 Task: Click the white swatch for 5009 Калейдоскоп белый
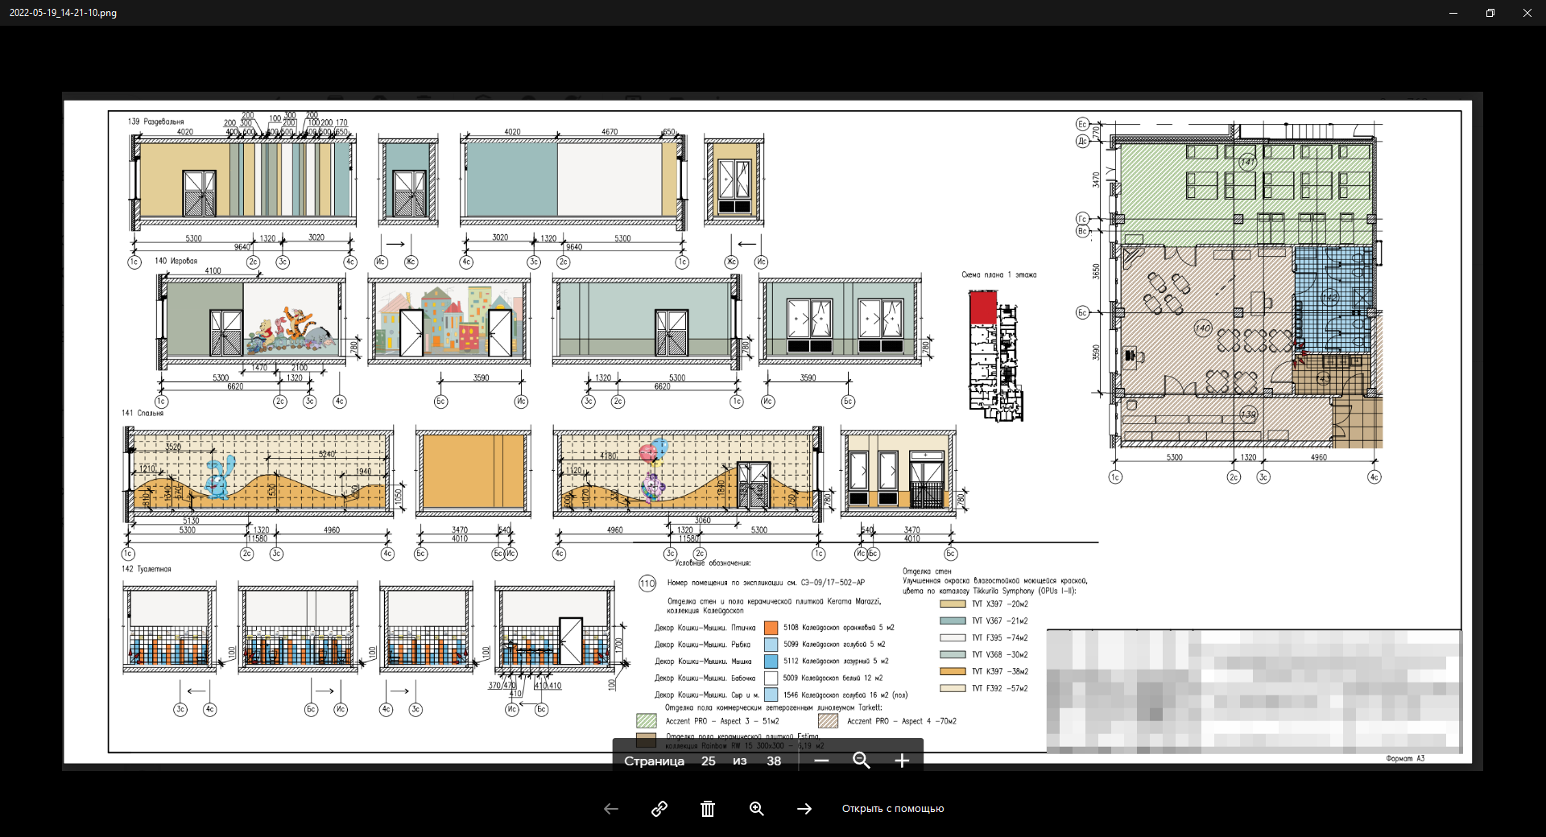click(x=771, y=678)
